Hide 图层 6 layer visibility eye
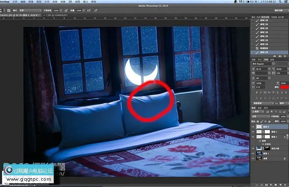289x187 pixels. 253,126
